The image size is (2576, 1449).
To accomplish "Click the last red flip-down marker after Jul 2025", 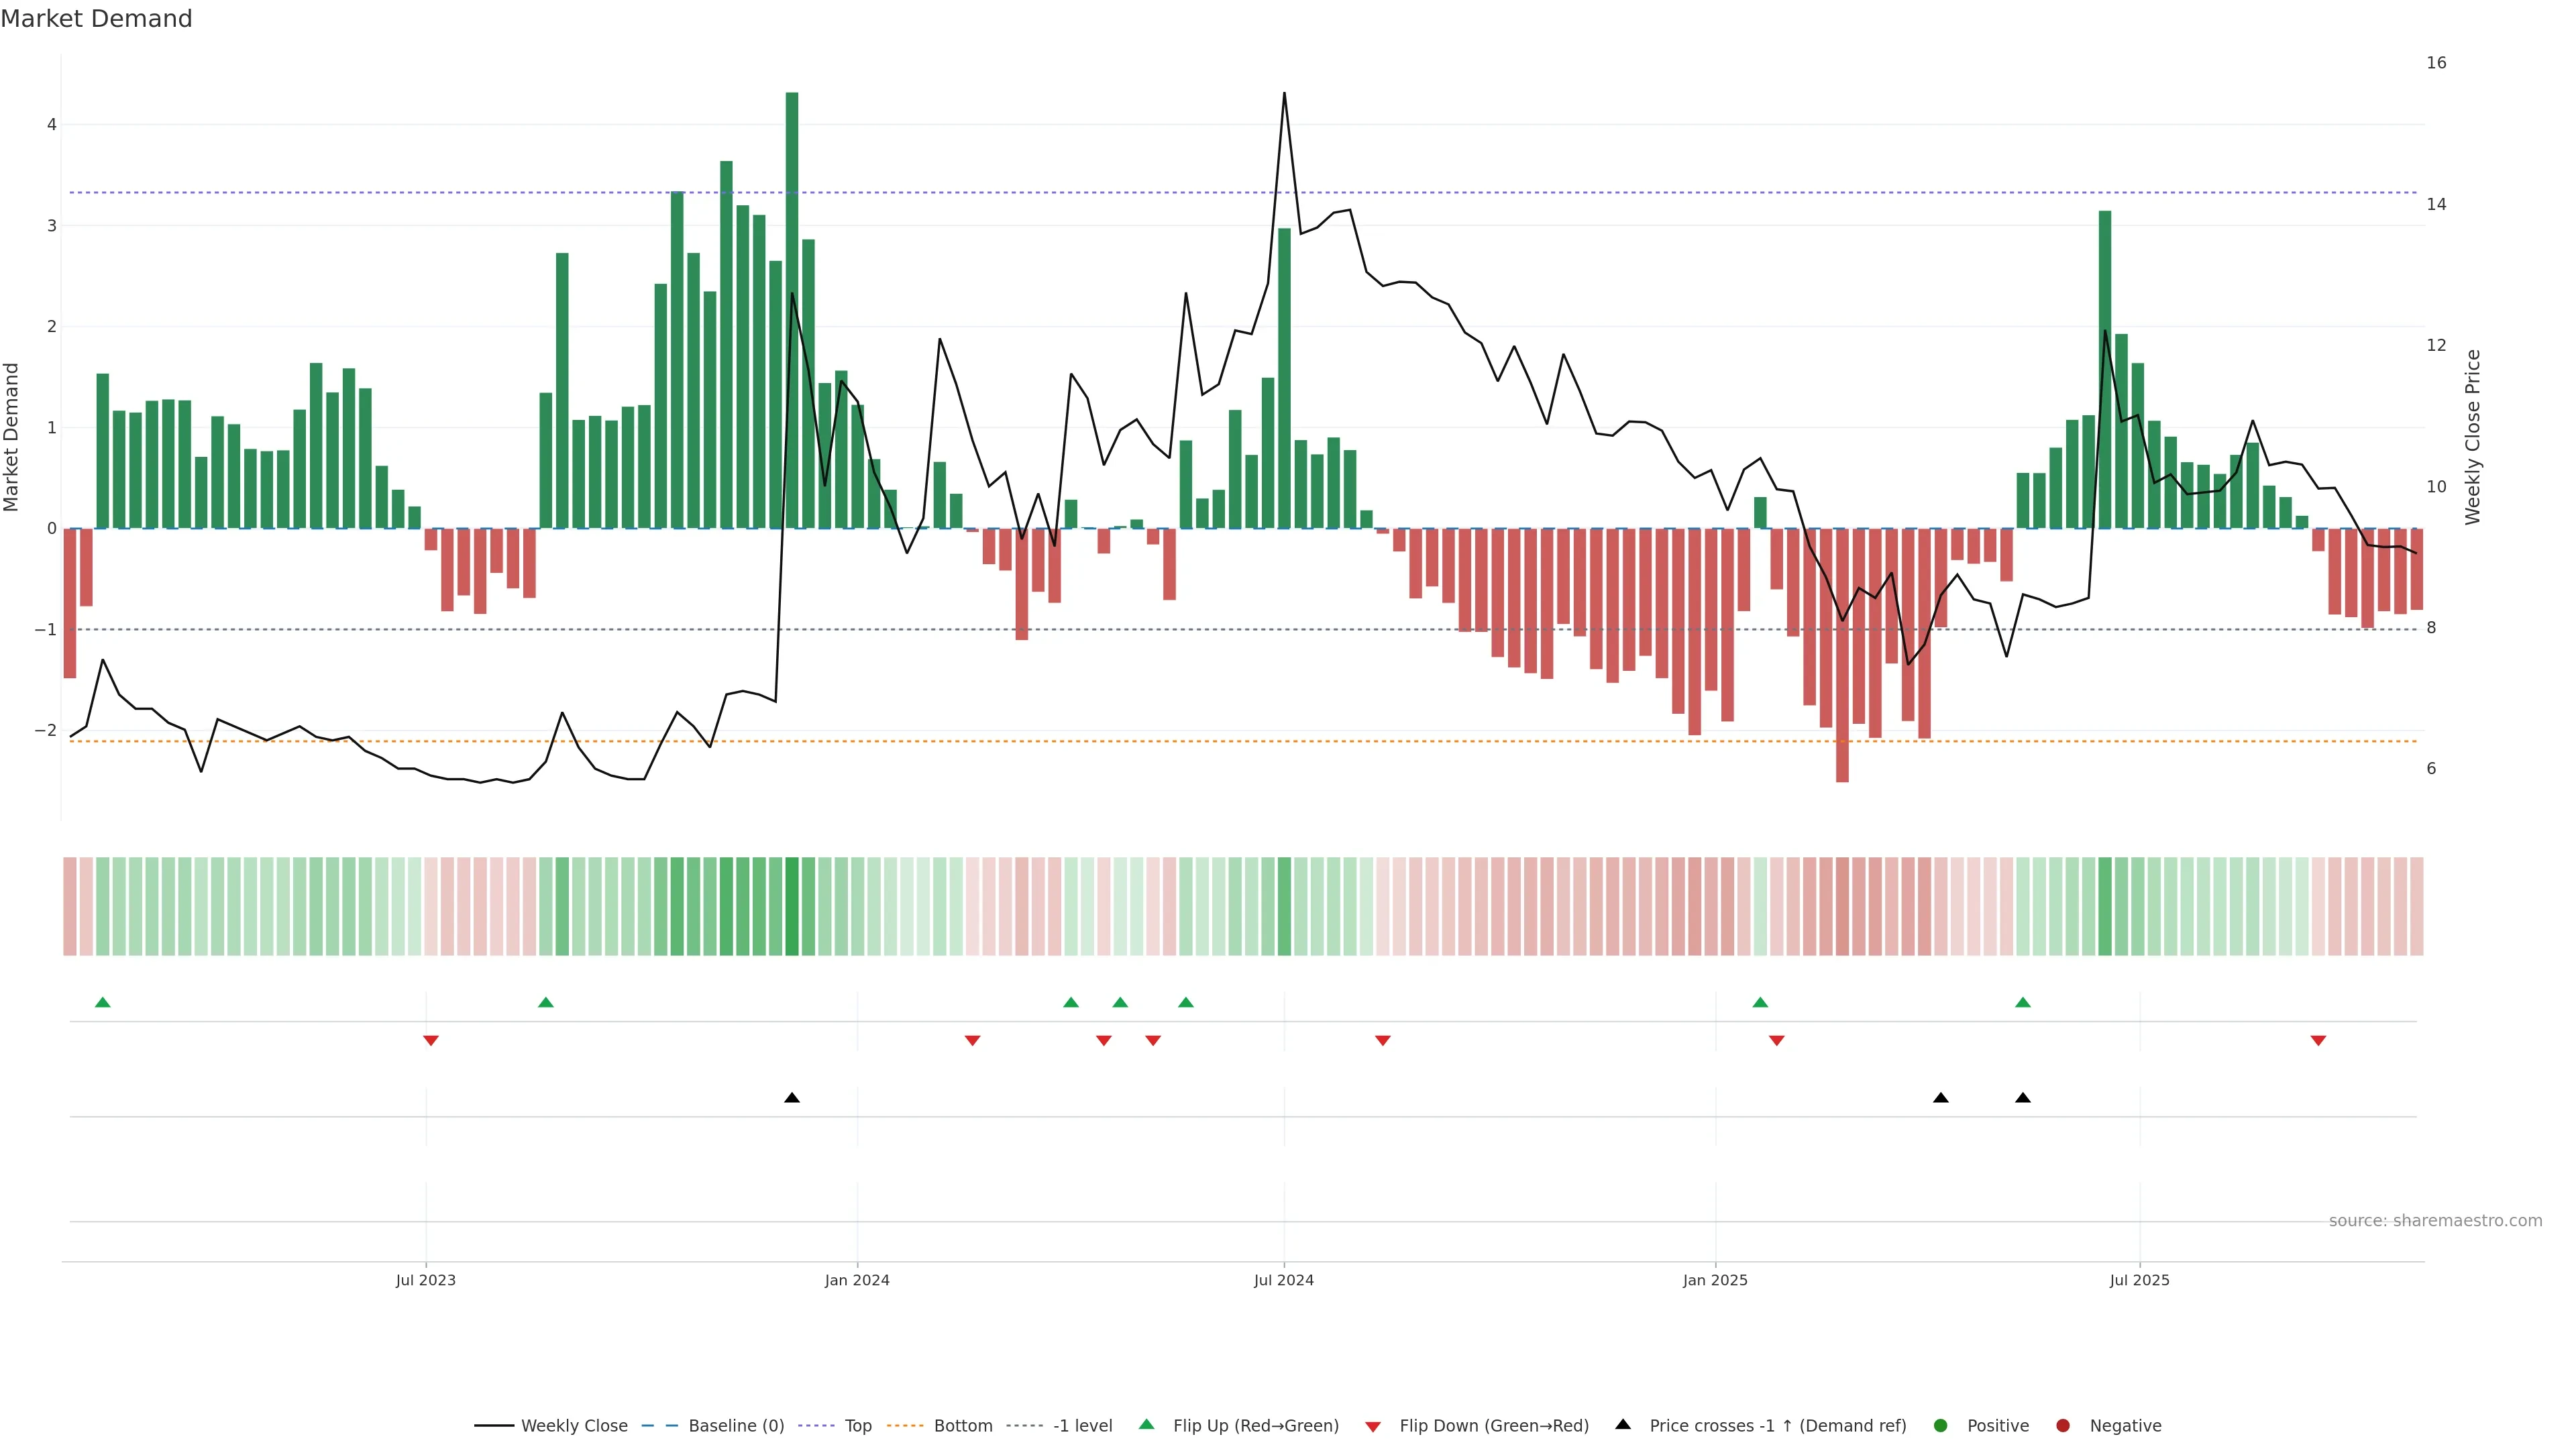I will click(2318, 1041).
